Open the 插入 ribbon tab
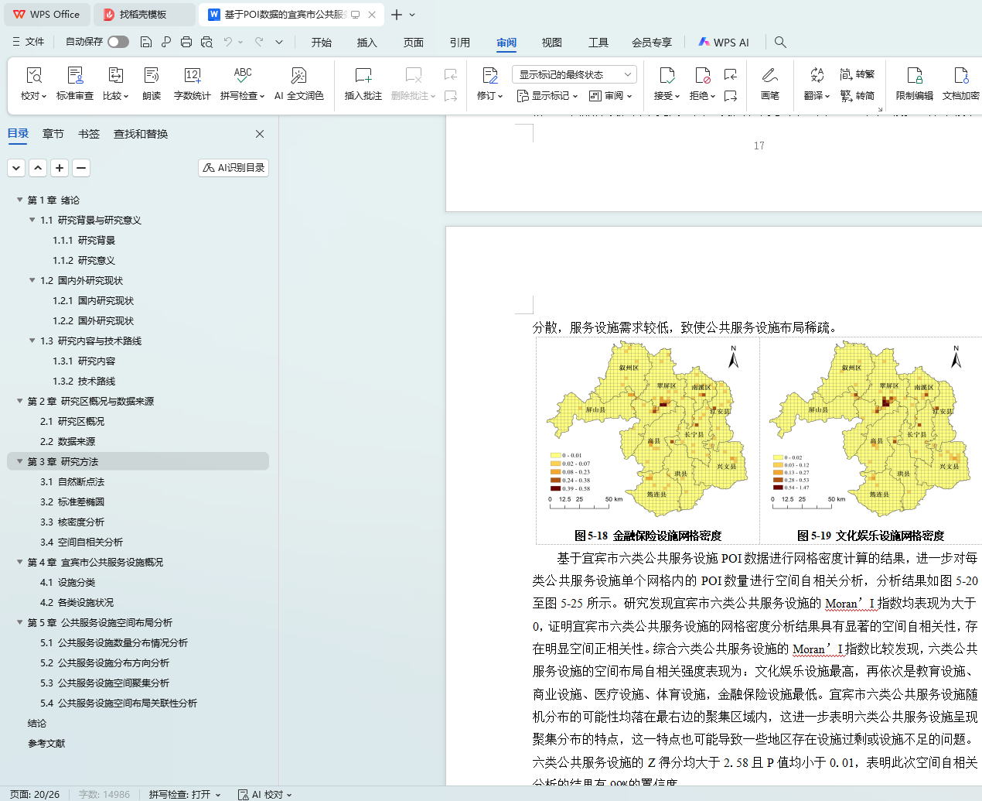This screenshot has width=982, height=801. click(367, 43)
